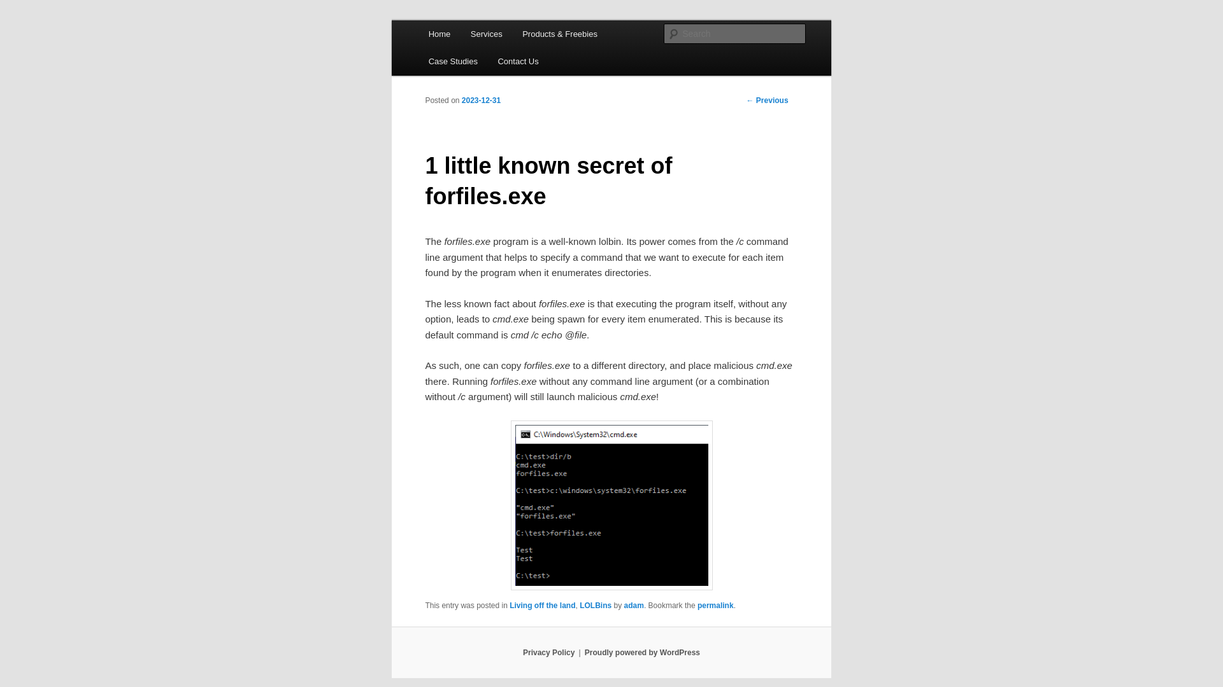Click the Search input field
This screenshot has width=1223, height=687.
pos(734,34)
